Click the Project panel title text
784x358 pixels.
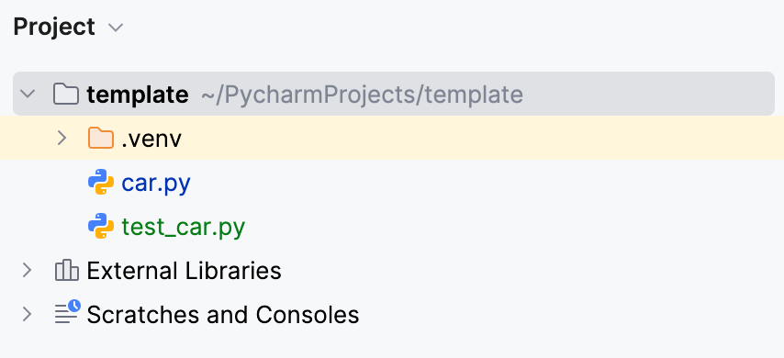(54, 27)
